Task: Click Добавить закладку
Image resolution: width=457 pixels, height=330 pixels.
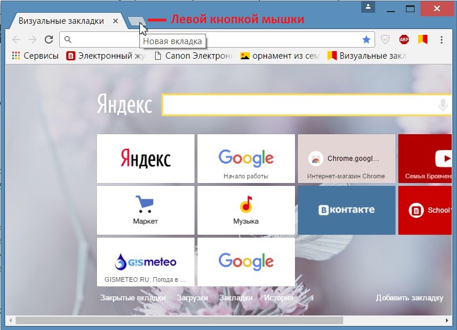Action: tap(409, 297)
